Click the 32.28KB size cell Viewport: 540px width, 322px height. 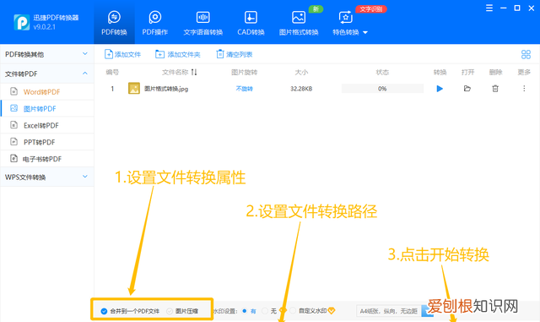pyautogui.click(x=301, y=89)
